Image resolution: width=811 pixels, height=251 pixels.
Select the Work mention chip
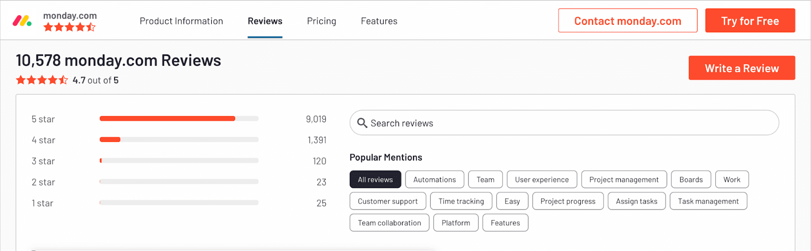pyautogui.click(x=732, y=179)
